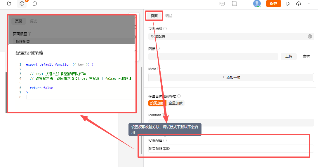This screenshot has width=318, height=167.
Task: Click the orange 保存 button
Action: (x=273, y=4)
